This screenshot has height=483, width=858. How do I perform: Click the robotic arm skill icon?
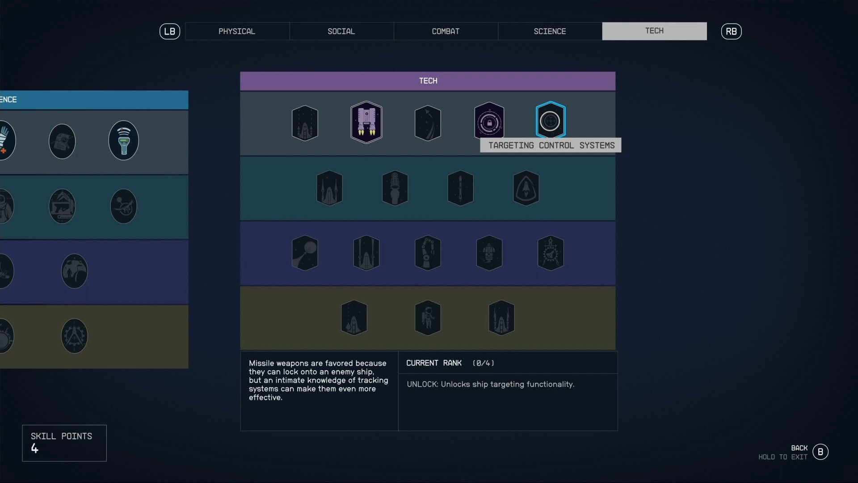pos(427,253)
